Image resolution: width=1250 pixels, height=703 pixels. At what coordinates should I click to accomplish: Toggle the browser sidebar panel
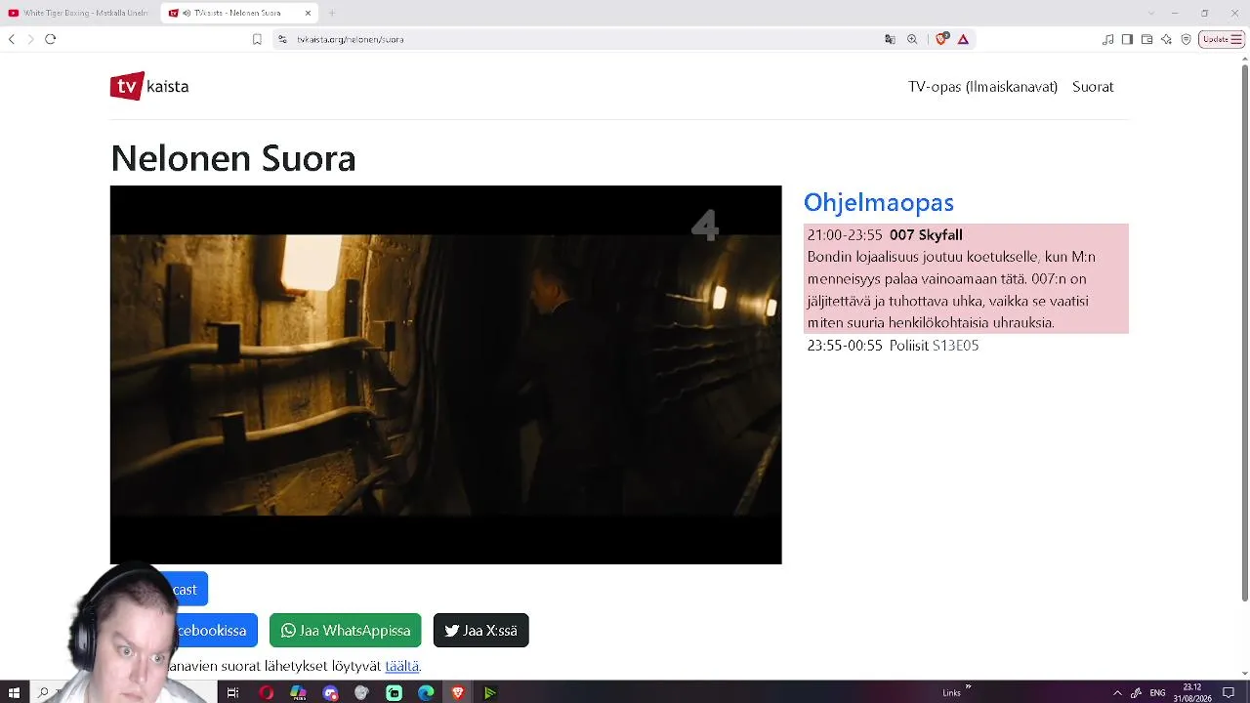coord(1127,39)
